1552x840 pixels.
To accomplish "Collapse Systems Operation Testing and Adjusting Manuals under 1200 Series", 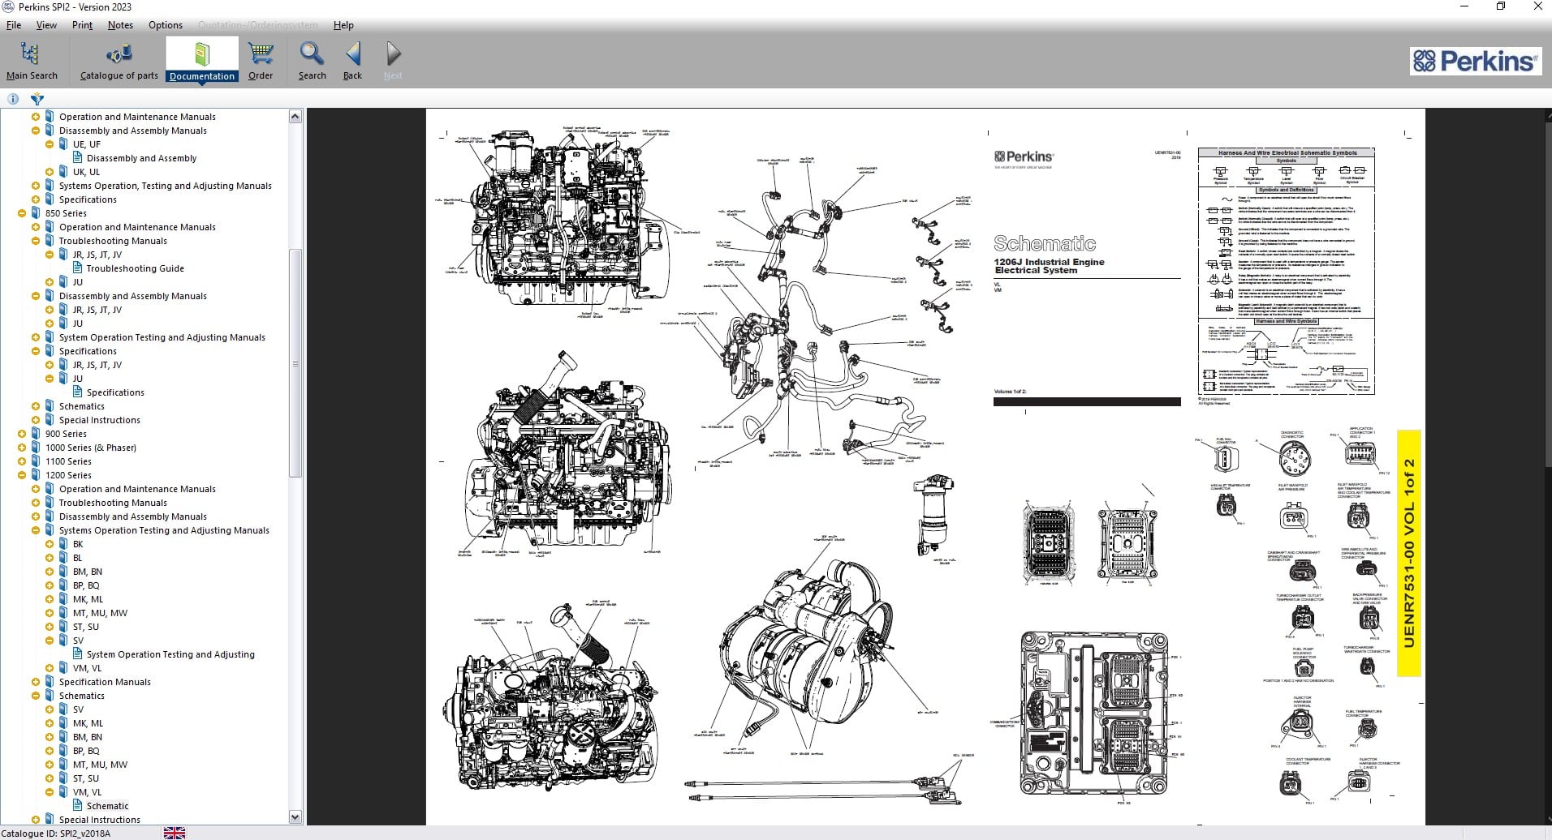I will [36, 530].
